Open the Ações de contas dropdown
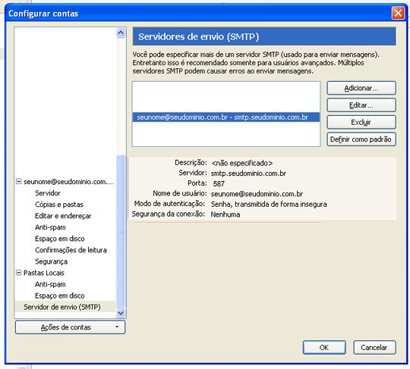This screenshot has width=410, height=369. click(70, 327)
